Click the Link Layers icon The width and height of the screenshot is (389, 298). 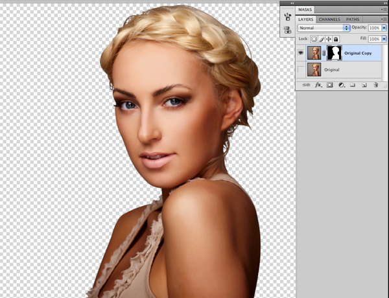pyautogui.click(x=306, y=85)
